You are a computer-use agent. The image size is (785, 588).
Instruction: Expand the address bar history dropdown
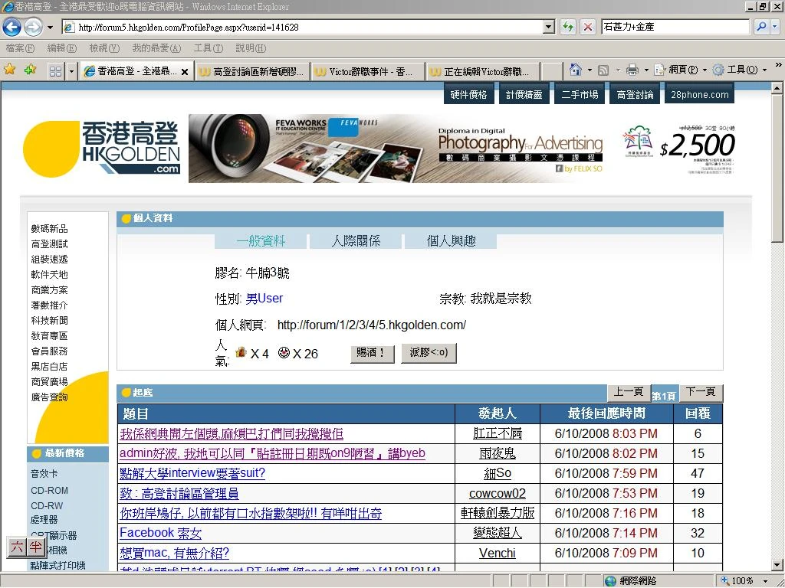click(x=549, y=27)
